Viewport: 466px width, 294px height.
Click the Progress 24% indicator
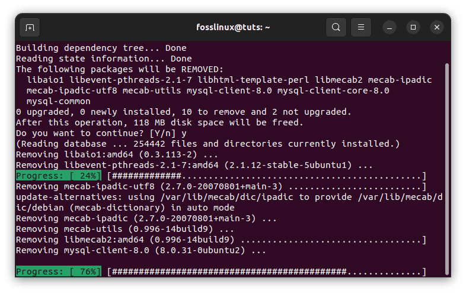[59, 176]
